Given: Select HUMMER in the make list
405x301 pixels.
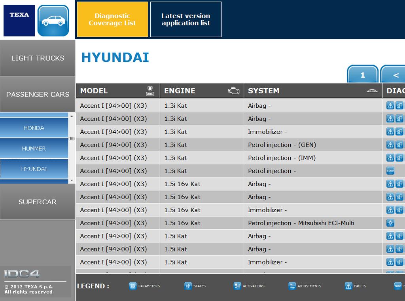Looking at the screenshot, I should coord(34,149).
